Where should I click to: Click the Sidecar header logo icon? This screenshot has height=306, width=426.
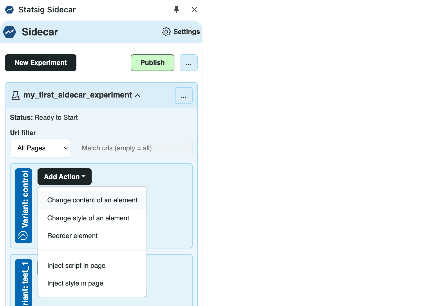(9, 32)
